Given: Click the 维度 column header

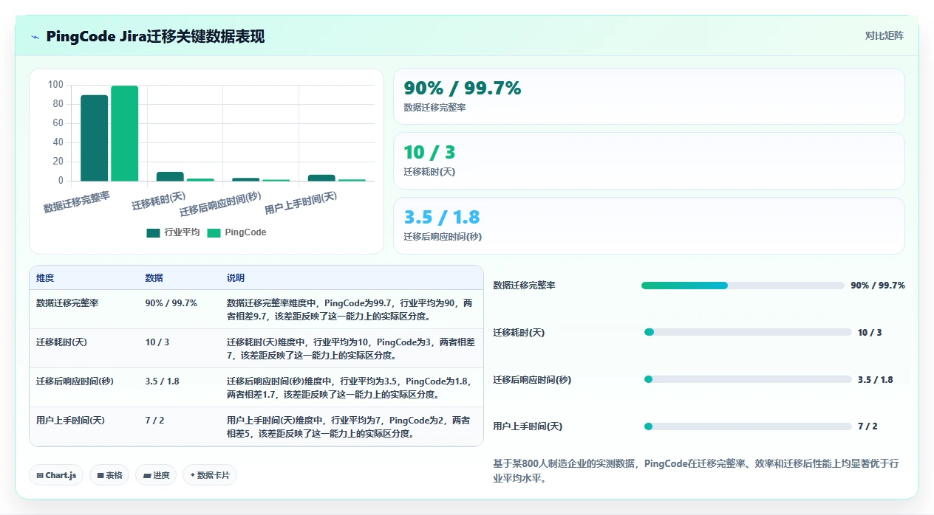Looking at the screenshot, I should tap(45, 278).
